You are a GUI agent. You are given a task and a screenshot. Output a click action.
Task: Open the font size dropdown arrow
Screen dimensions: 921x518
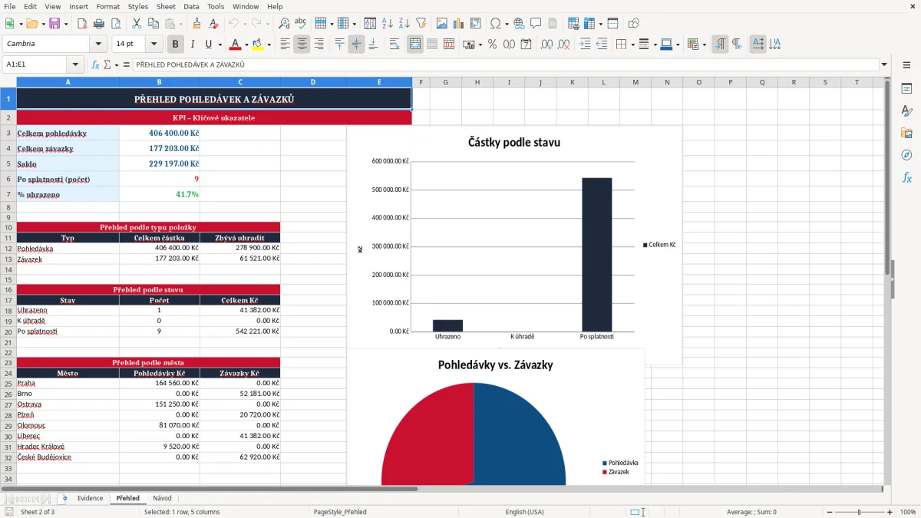click(153, 45)
